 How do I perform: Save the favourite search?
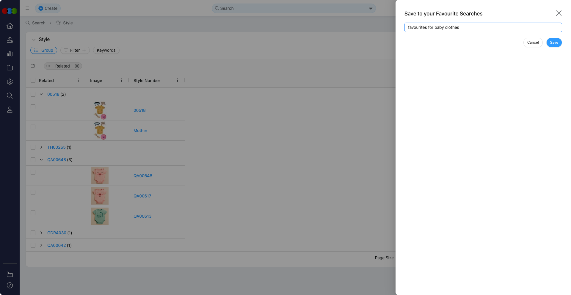click(x=554, y=43)
